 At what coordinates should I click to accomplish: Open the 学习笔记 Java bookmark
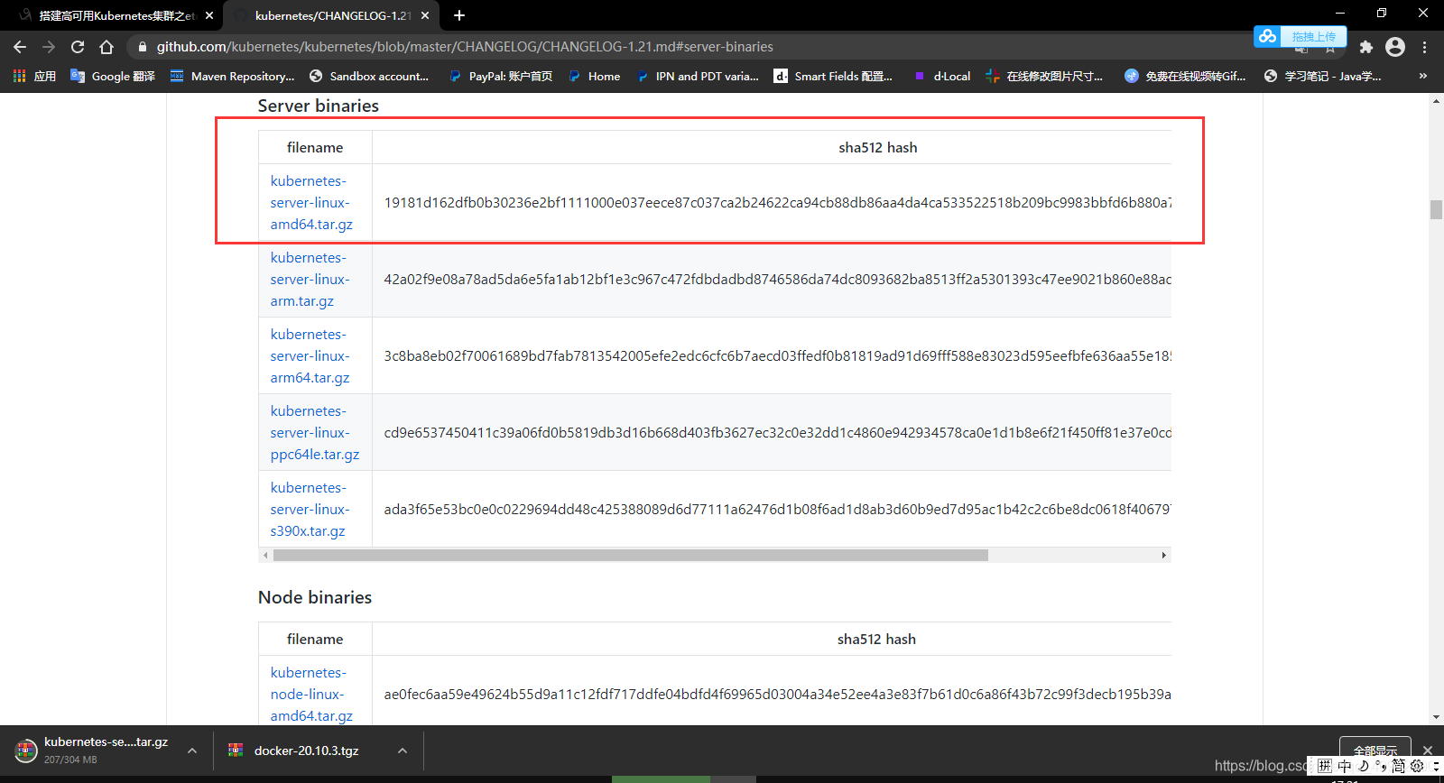(x=1322, y=76)
